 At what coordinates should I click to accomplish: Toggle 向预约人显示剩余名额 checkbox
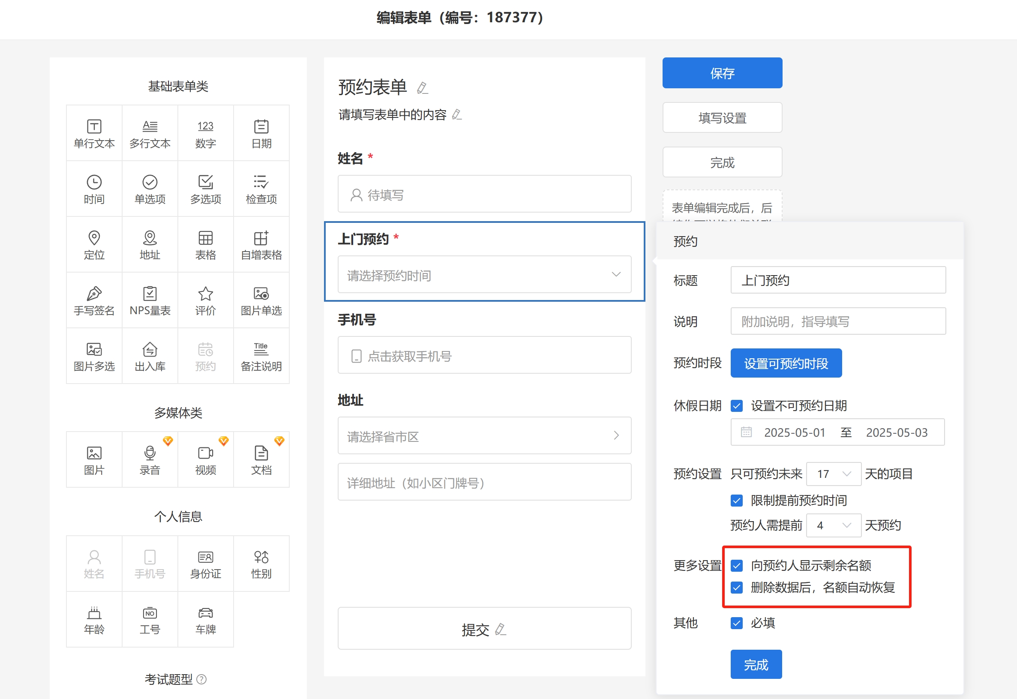(x=736, y=565)
